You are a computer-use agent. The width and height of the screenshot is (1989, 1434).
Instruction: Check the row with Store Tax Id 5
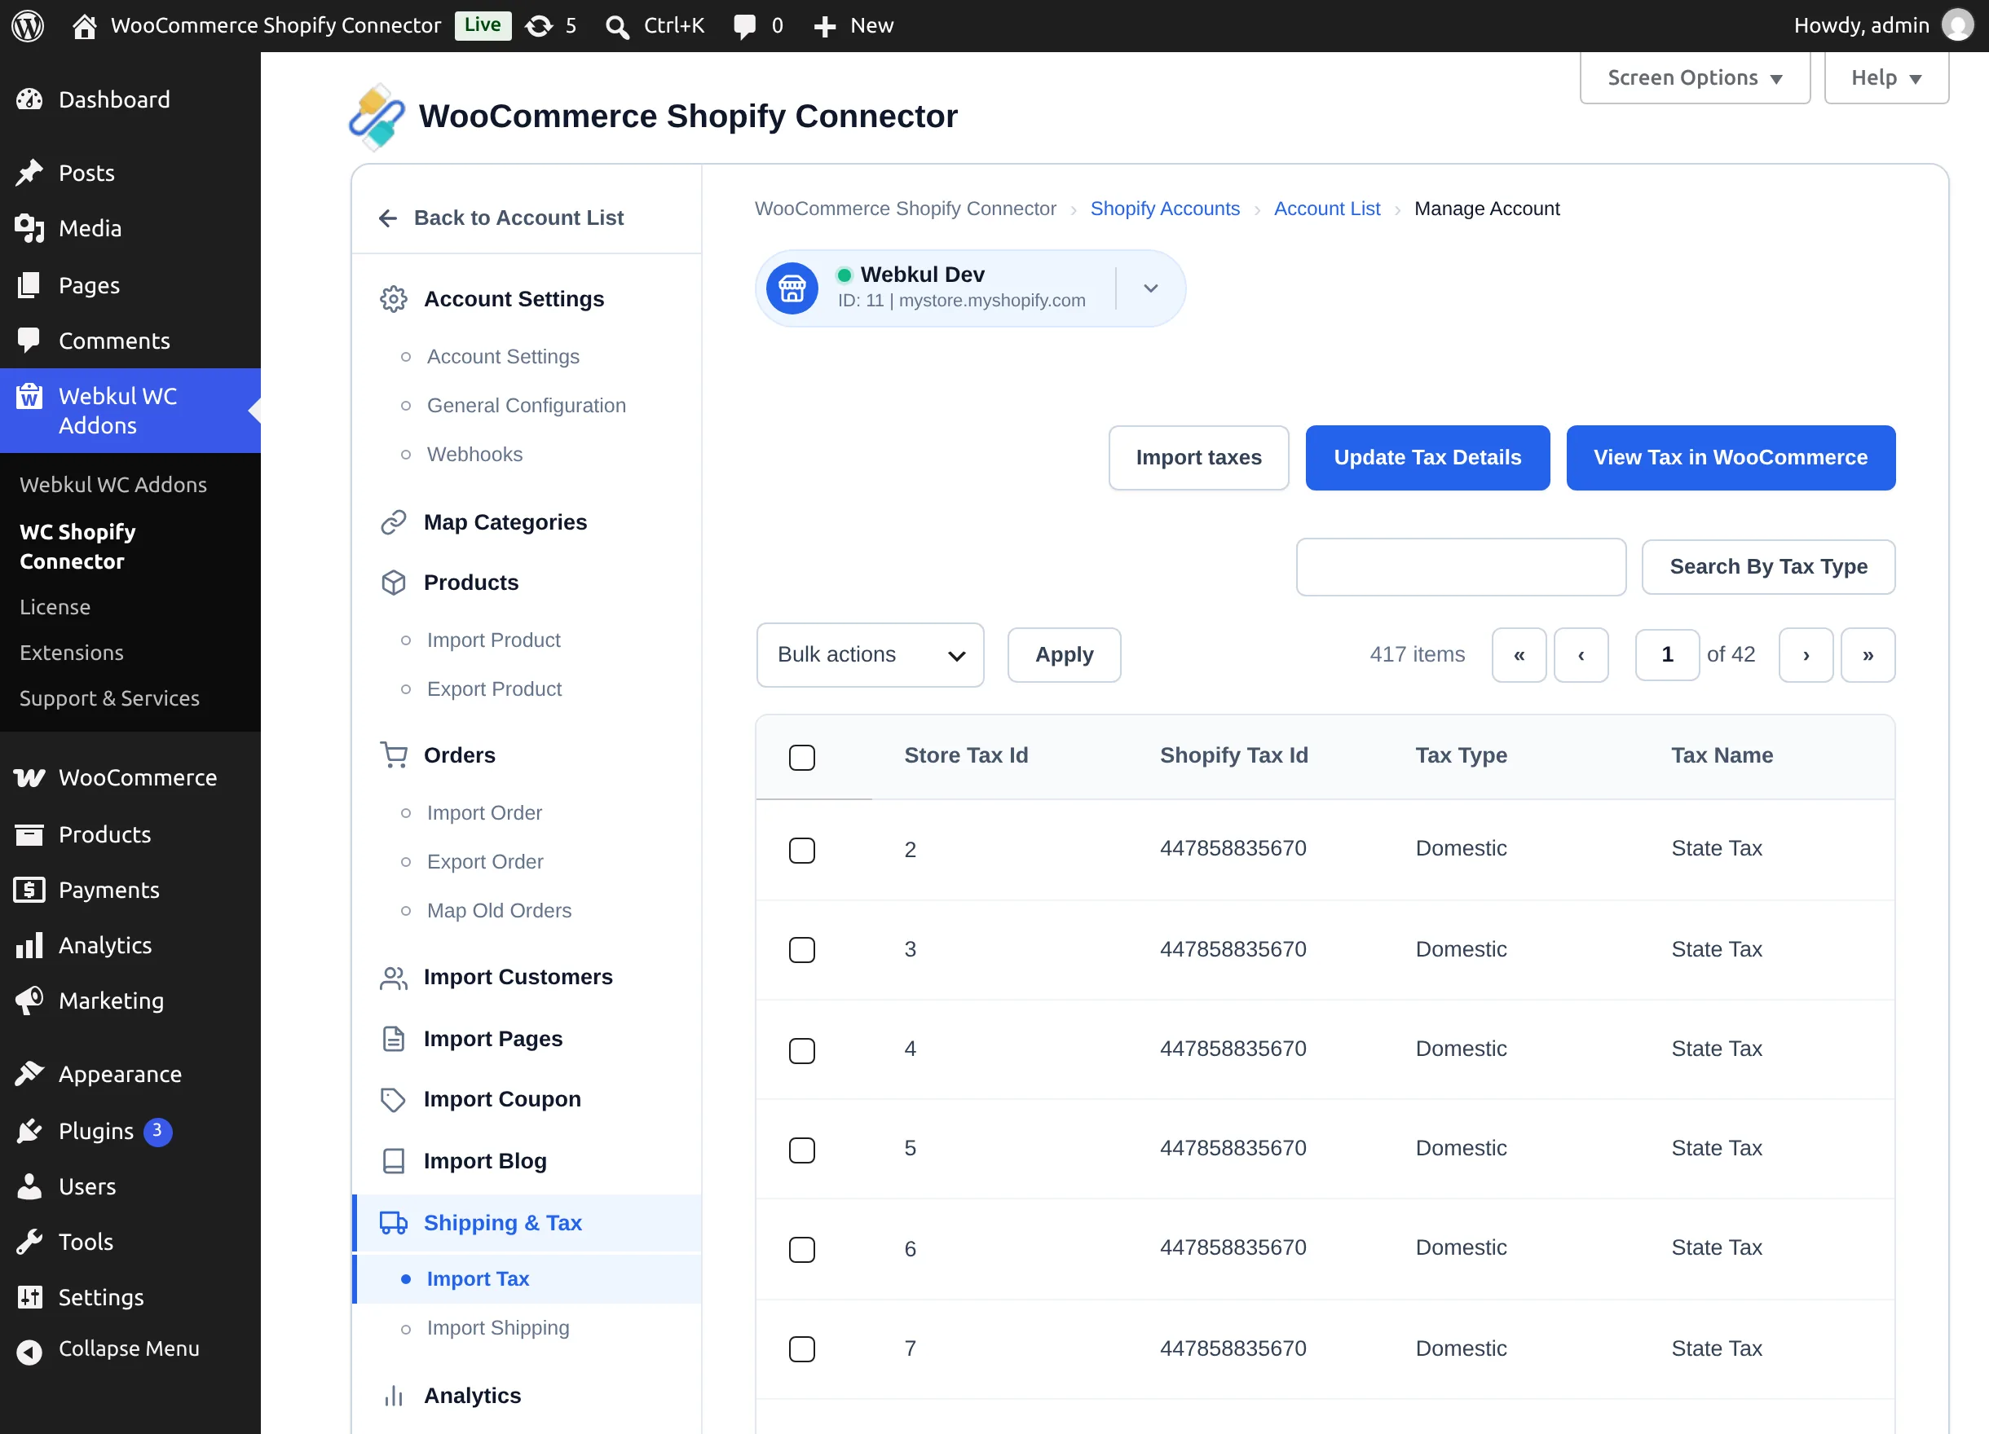point(801,1150)
